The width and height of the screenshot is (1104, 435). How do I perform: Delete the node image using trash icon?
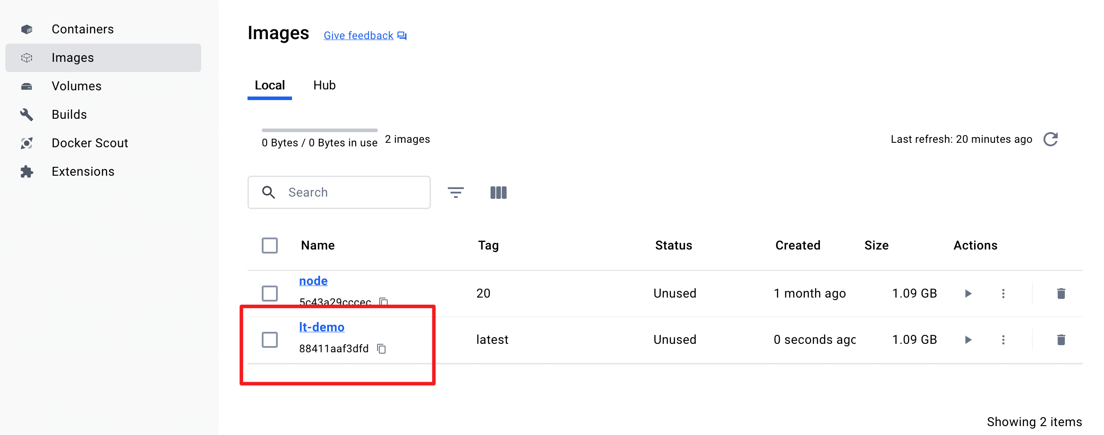click(x=1061, y=294)
